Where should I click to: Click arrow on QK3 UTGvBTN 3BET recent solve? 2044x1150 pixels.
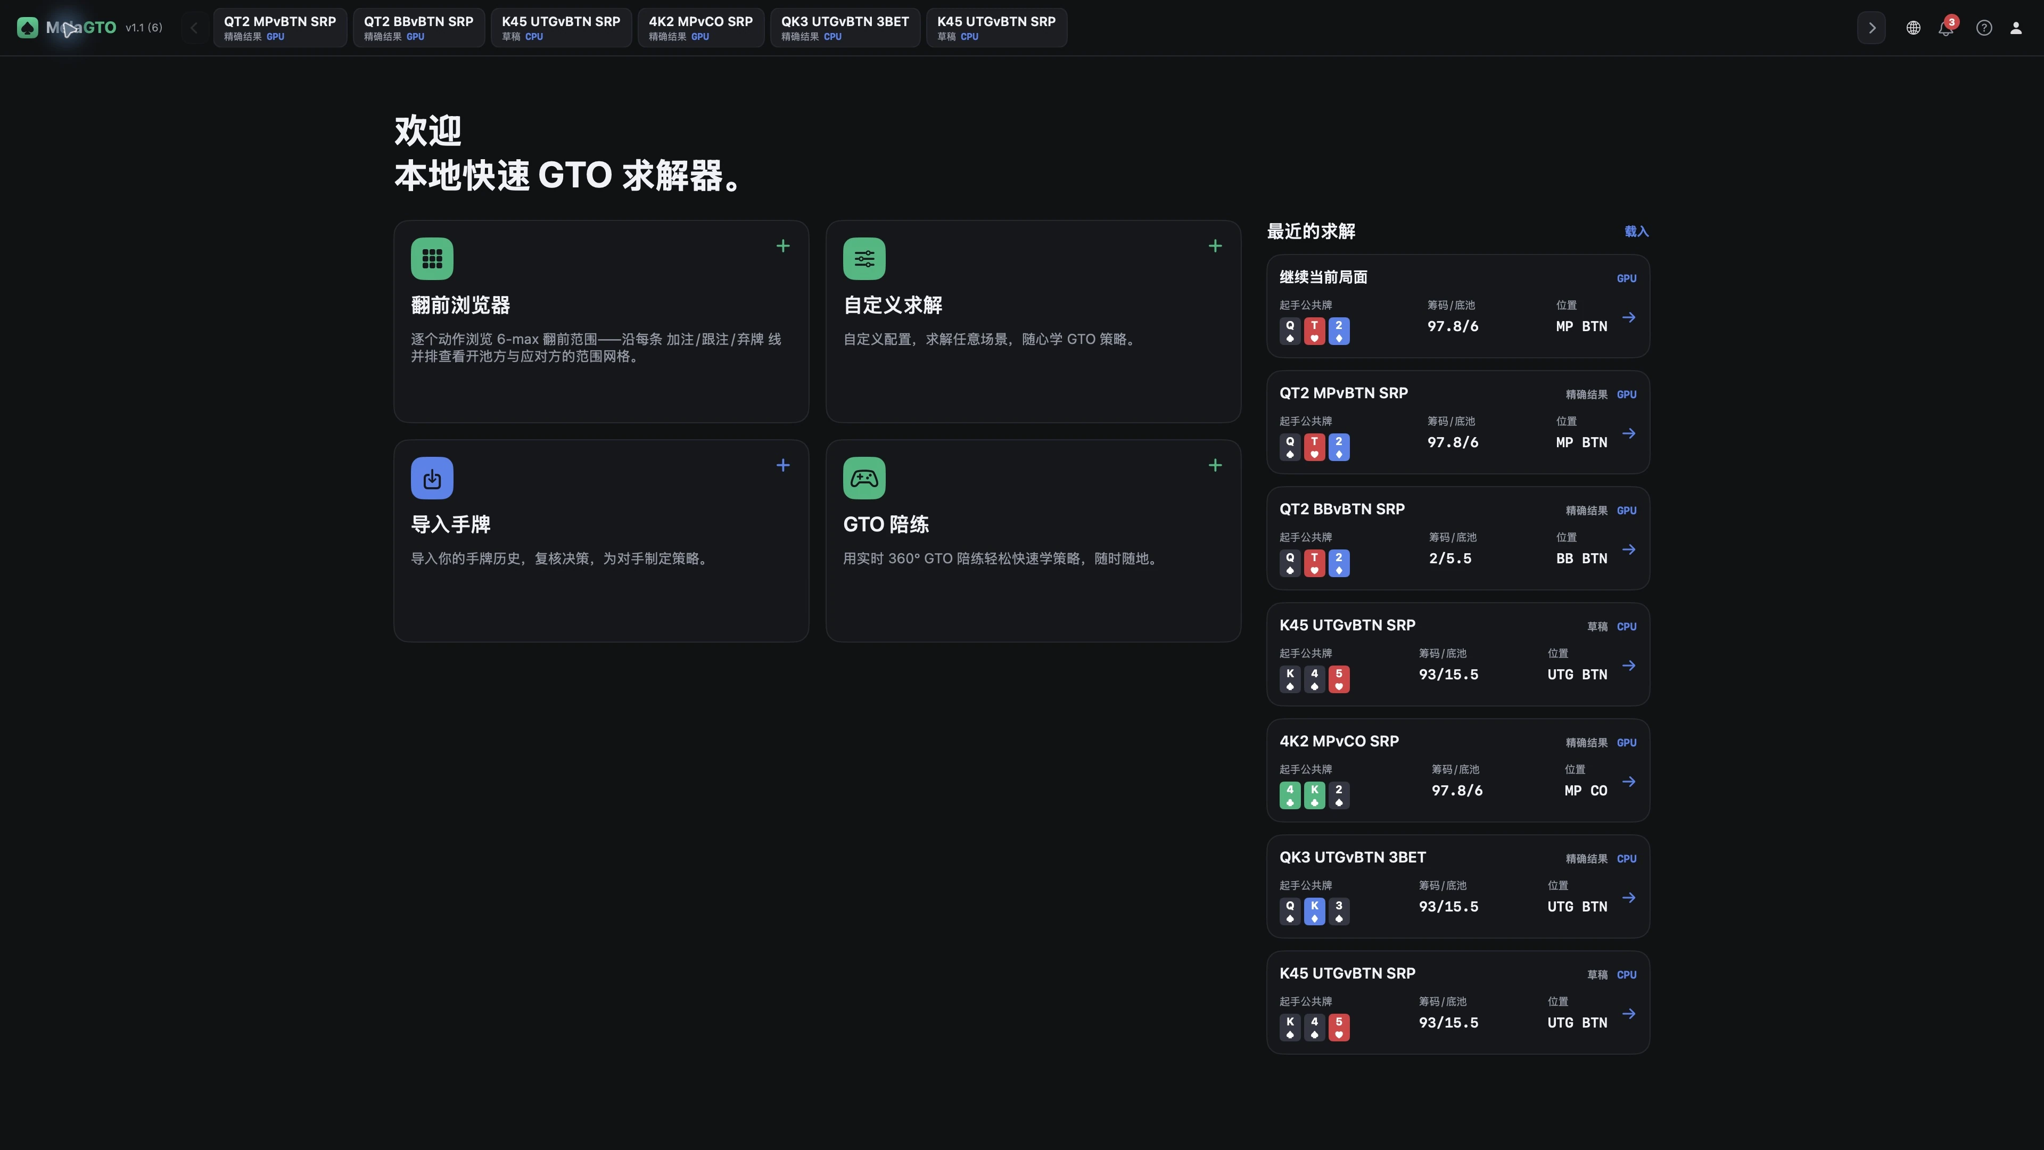click(1629, 898)
